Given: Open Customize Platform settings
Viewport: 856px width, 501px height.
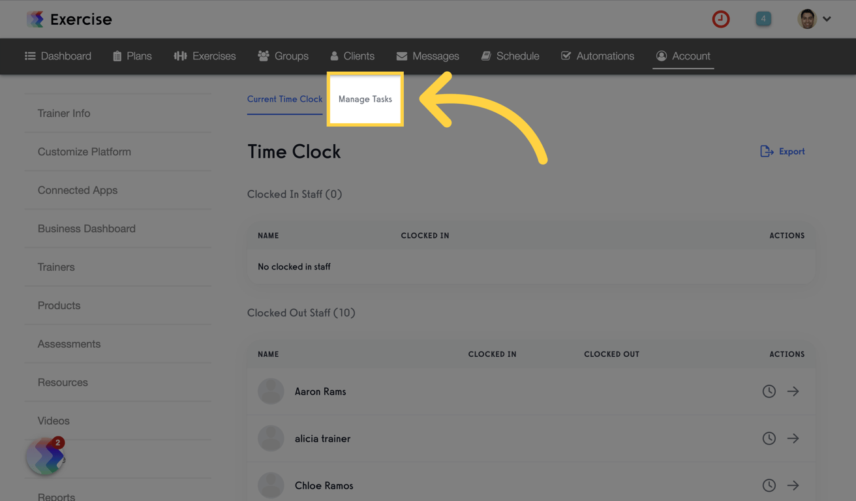Looking at the screenshot, I should pyautogui.click(x=84, y=152).
